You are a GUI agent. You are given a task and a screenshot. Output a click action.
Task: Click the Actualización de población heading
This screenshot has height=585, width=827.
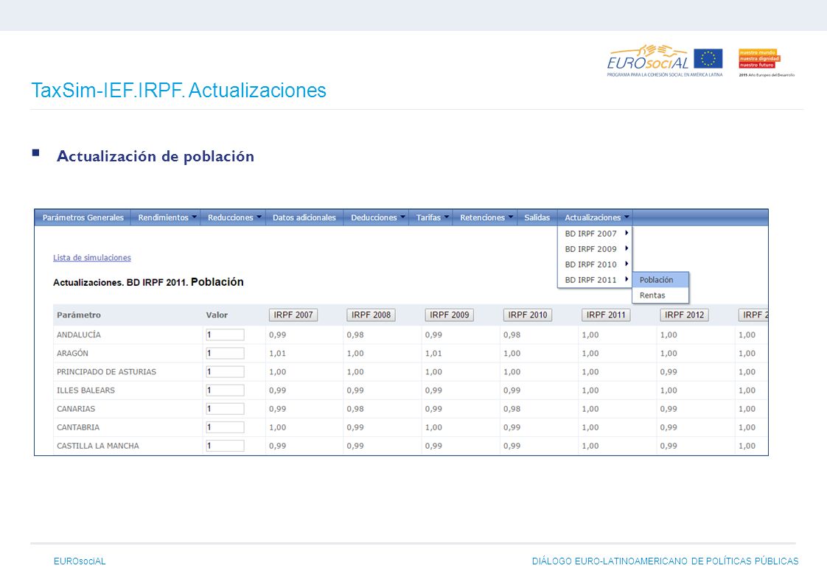(x=156, y=156)
